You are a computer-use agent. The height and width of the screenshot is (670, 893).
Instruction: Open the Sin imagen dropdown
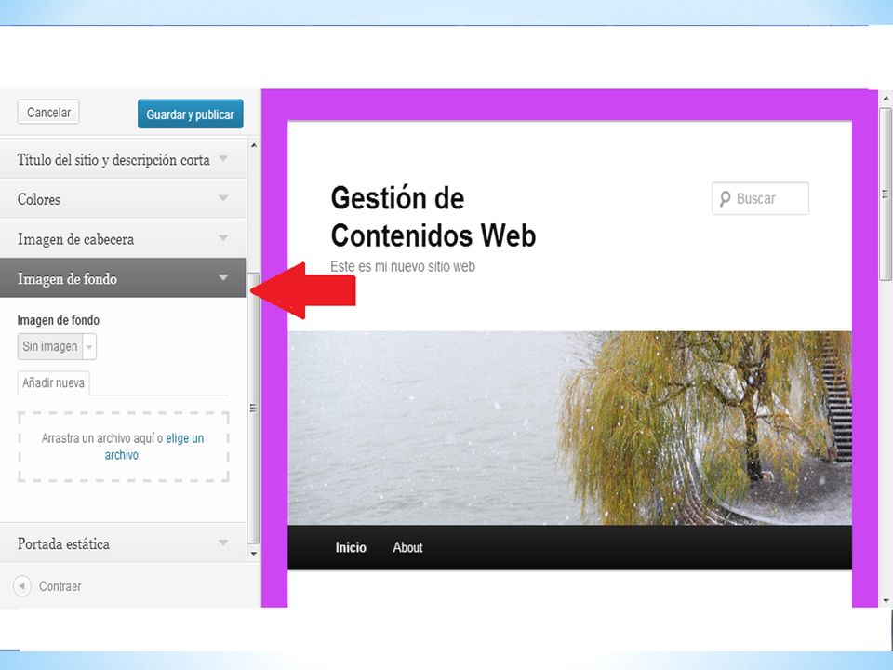click(57, 346)
